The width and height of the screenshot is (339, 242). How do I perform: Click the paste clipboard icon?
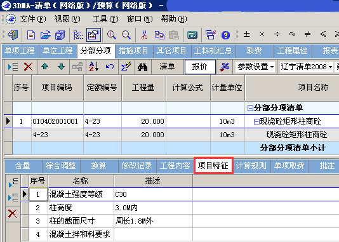click(x=173, y=34)
